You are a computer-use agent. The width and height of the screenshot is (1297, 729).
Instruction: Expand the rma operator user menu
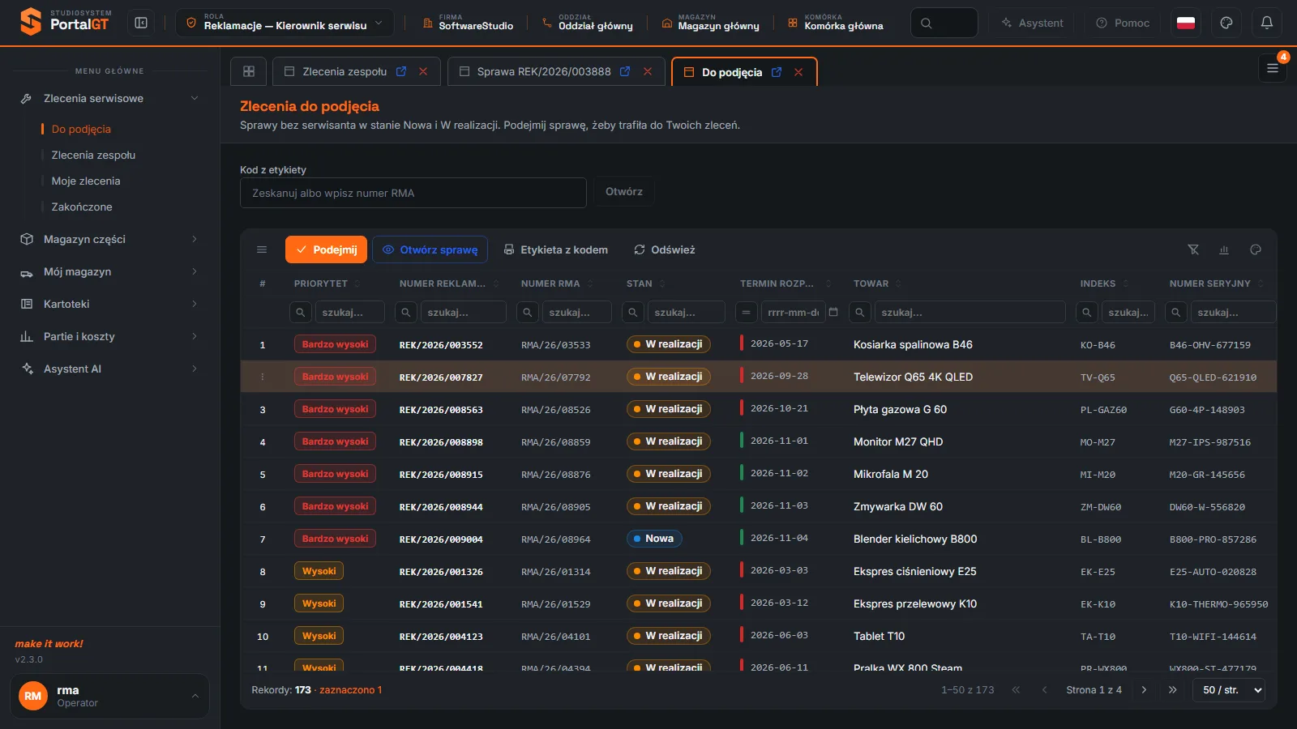[109, 696]
